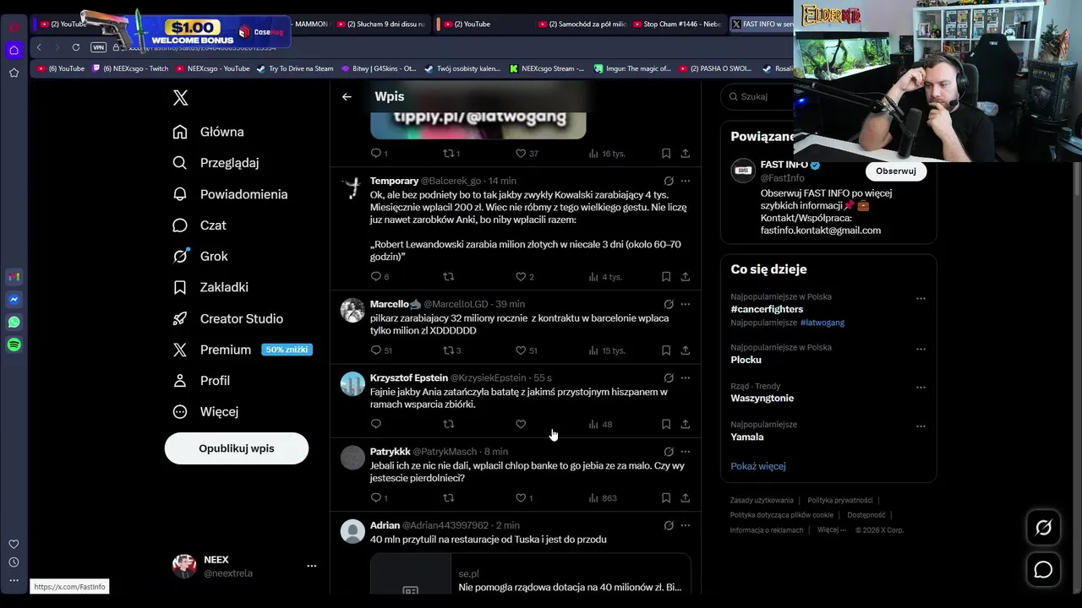Open Polityka prywatności footer link

pyautogui.click(x=839, y=501)
